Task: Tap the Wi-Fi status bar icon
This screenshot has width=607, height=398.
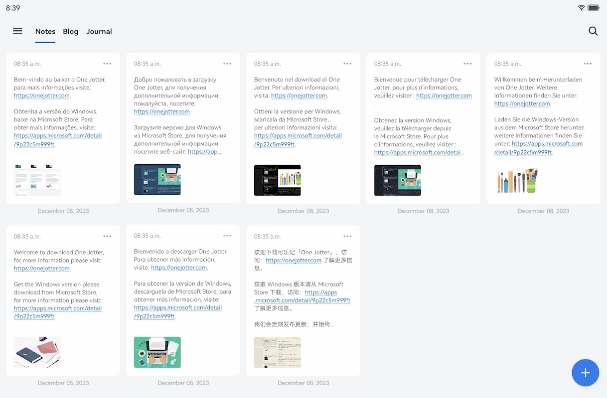Action: point(581,8)
